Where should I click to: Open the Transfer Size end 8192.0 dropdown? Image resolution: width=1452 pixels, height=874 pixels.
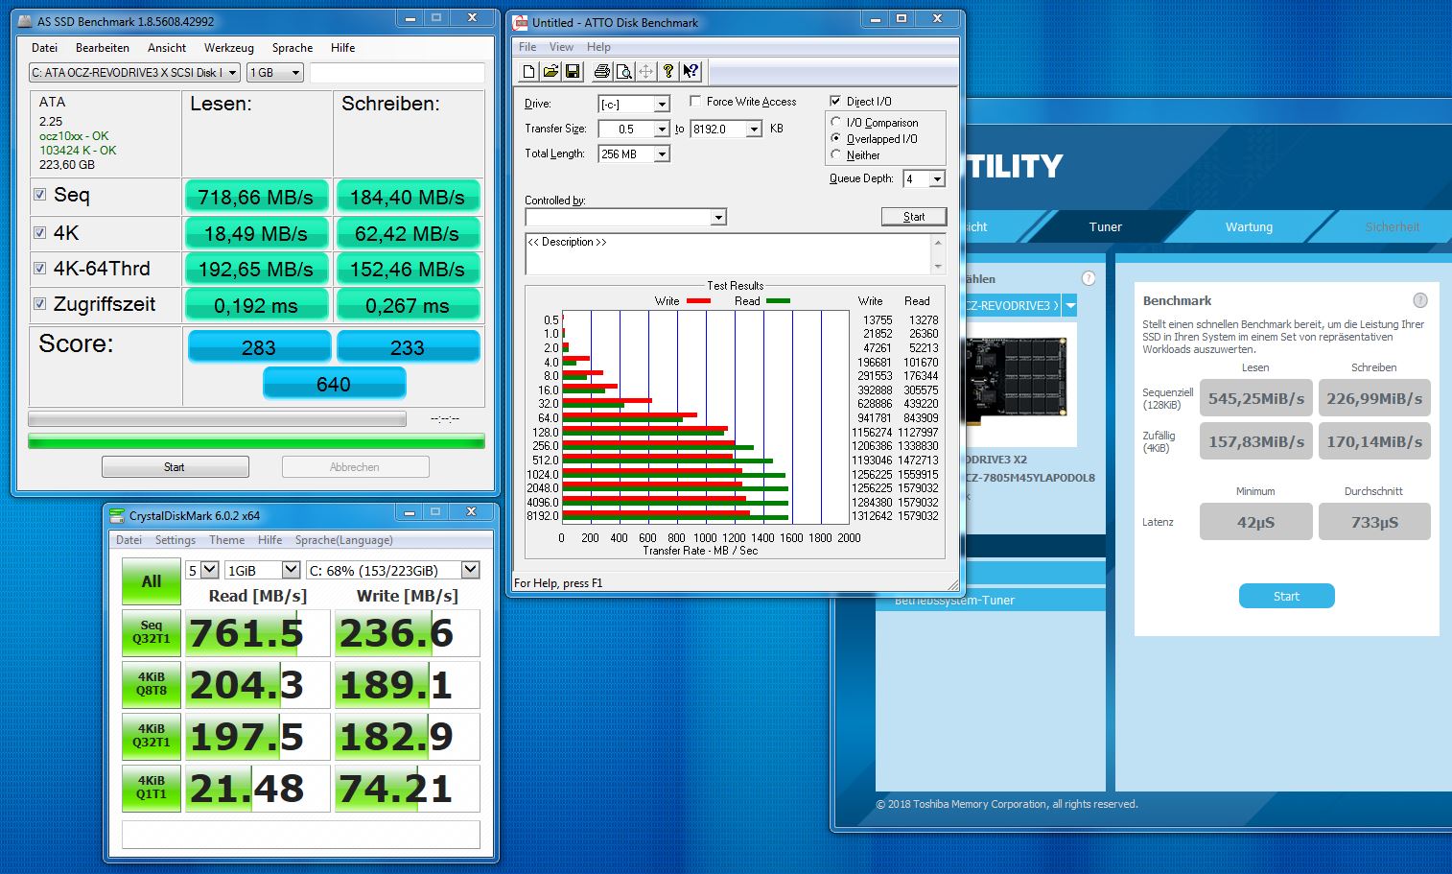[755, 129]
